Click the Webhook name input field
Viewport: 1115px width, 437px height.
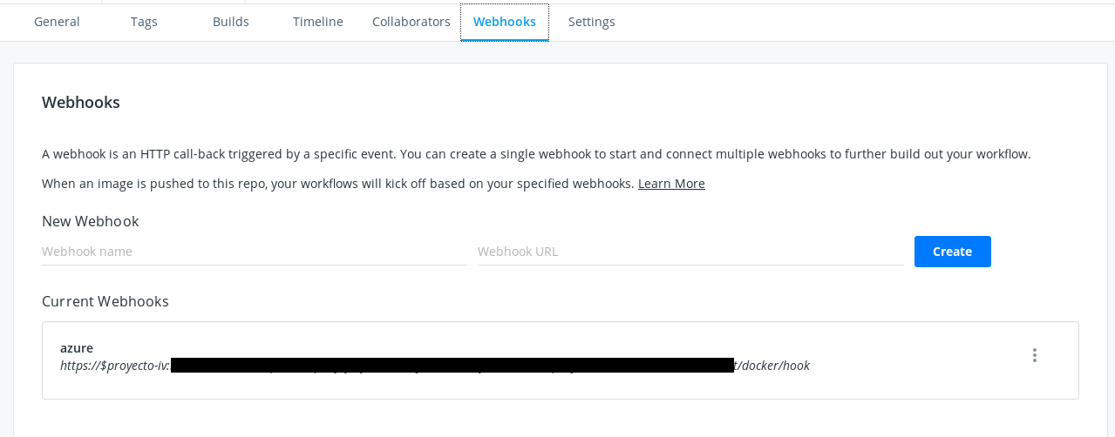[x=254, y=252]
